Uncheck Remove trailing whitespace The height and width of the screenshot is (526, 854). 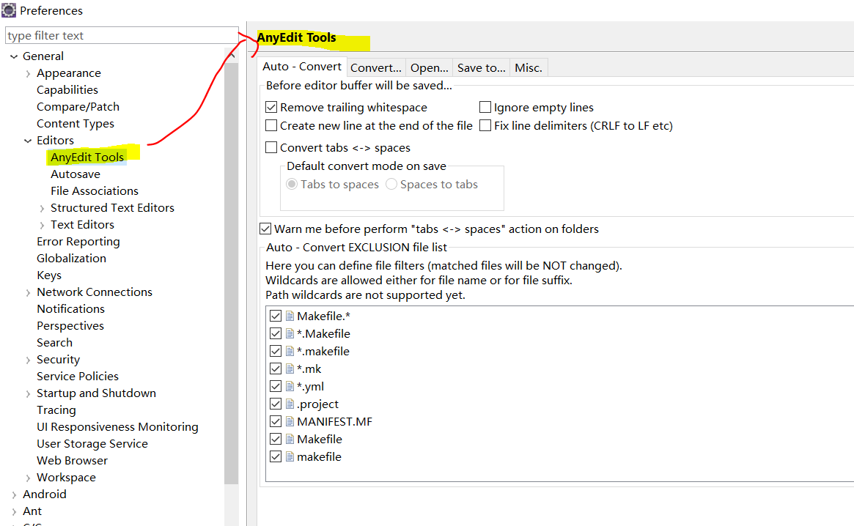(271, 107)
